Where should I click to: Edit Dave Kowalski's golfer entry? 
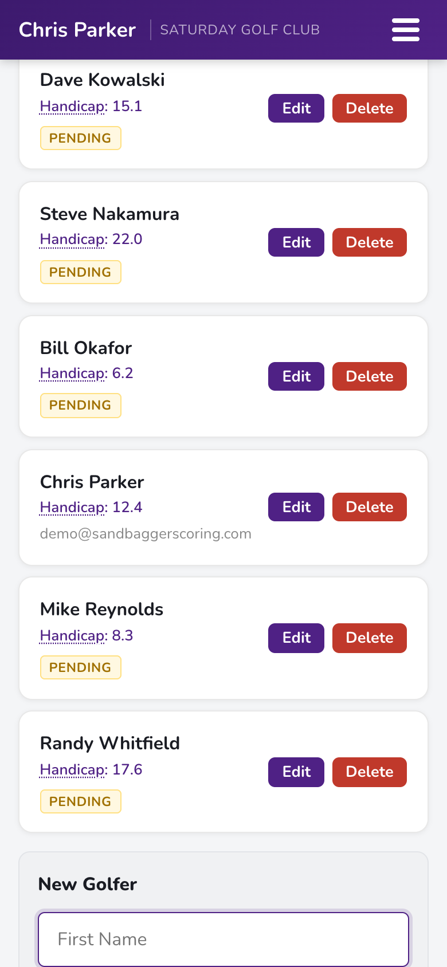(x=296, y=108)
